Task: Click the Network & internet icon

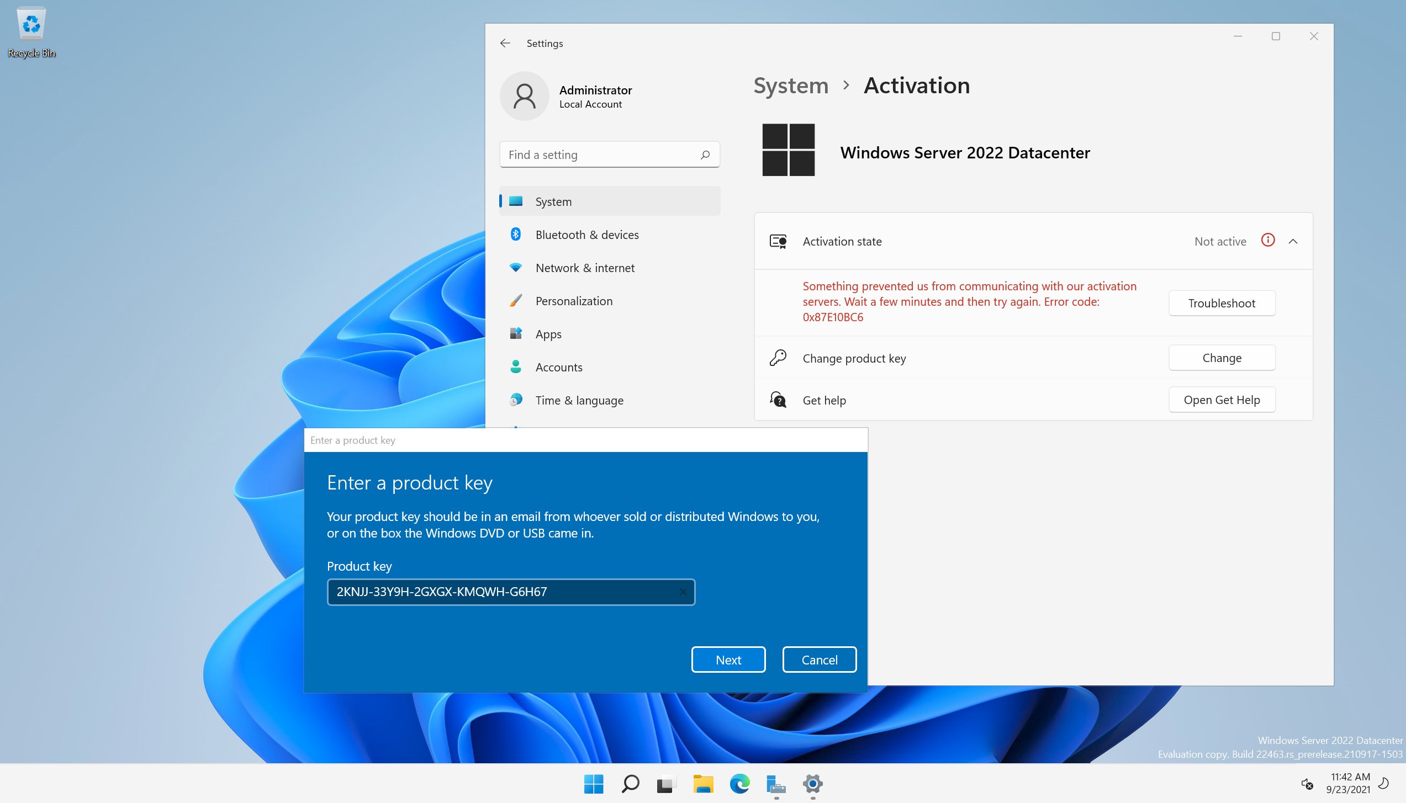Action: (517, 267)
